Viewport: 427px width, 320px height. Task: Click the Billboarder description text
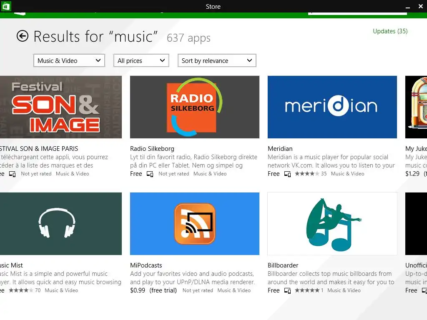(x=331, y=278)
